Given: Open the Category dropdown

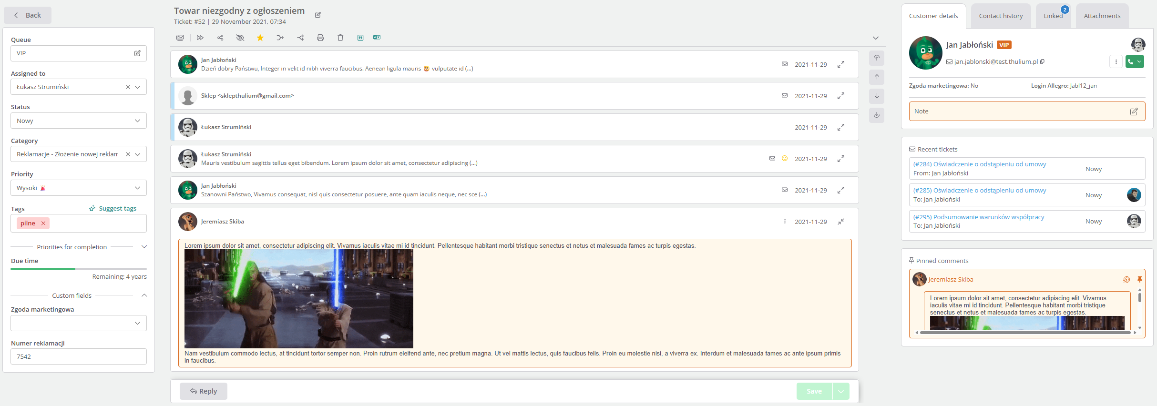Looking at the screenshot, I should (138, 154).
